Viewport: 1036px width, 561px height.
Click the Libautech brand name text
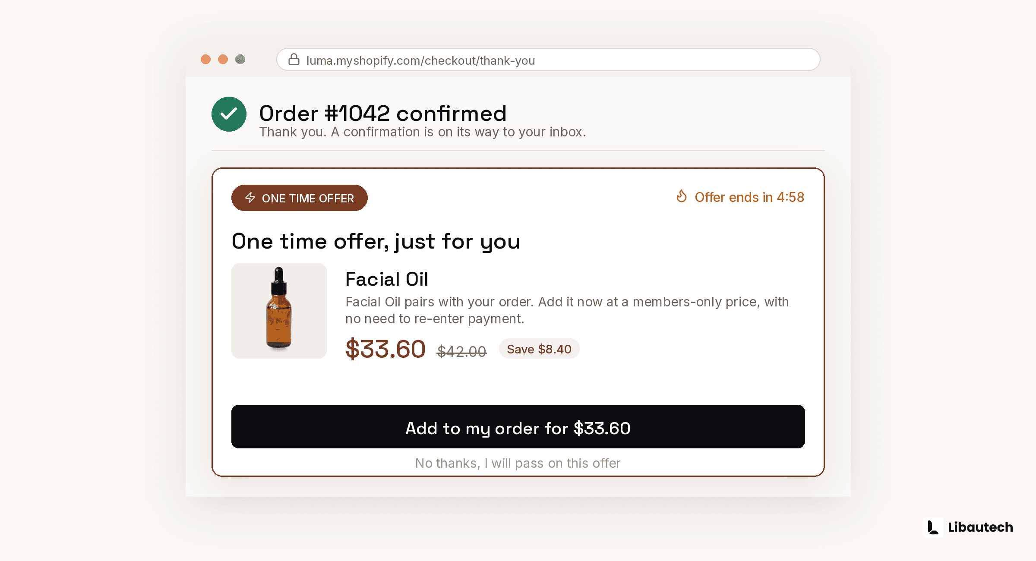pyautogui.click(x=980, y=527)
